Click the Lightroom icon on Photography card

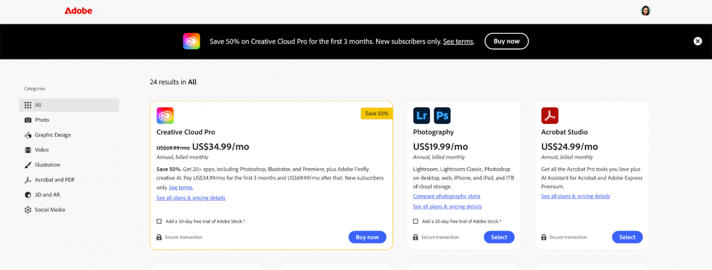pos(421,115)
